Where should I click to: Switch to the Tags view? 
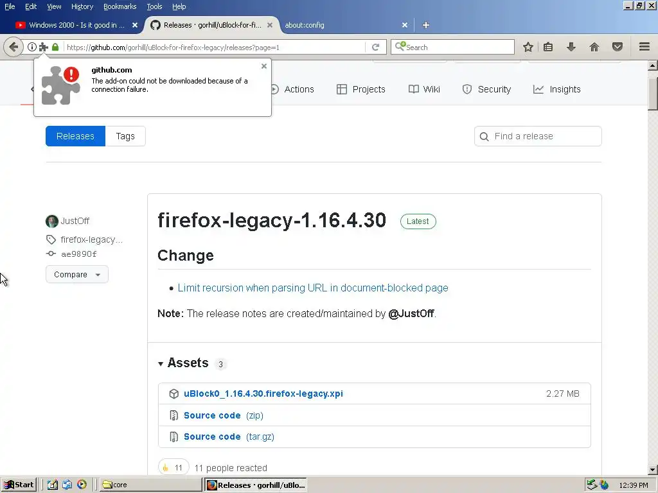coord(125,136)
